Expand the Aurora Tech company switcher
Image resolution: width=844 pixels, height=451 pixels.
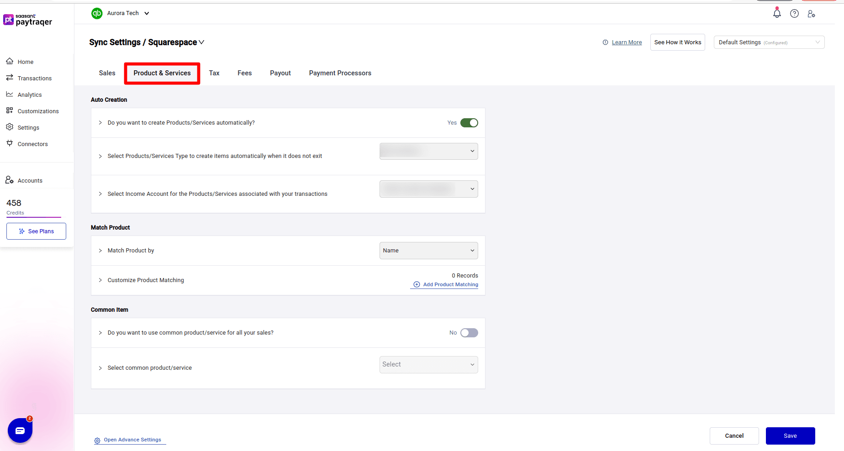pos(147,13)
